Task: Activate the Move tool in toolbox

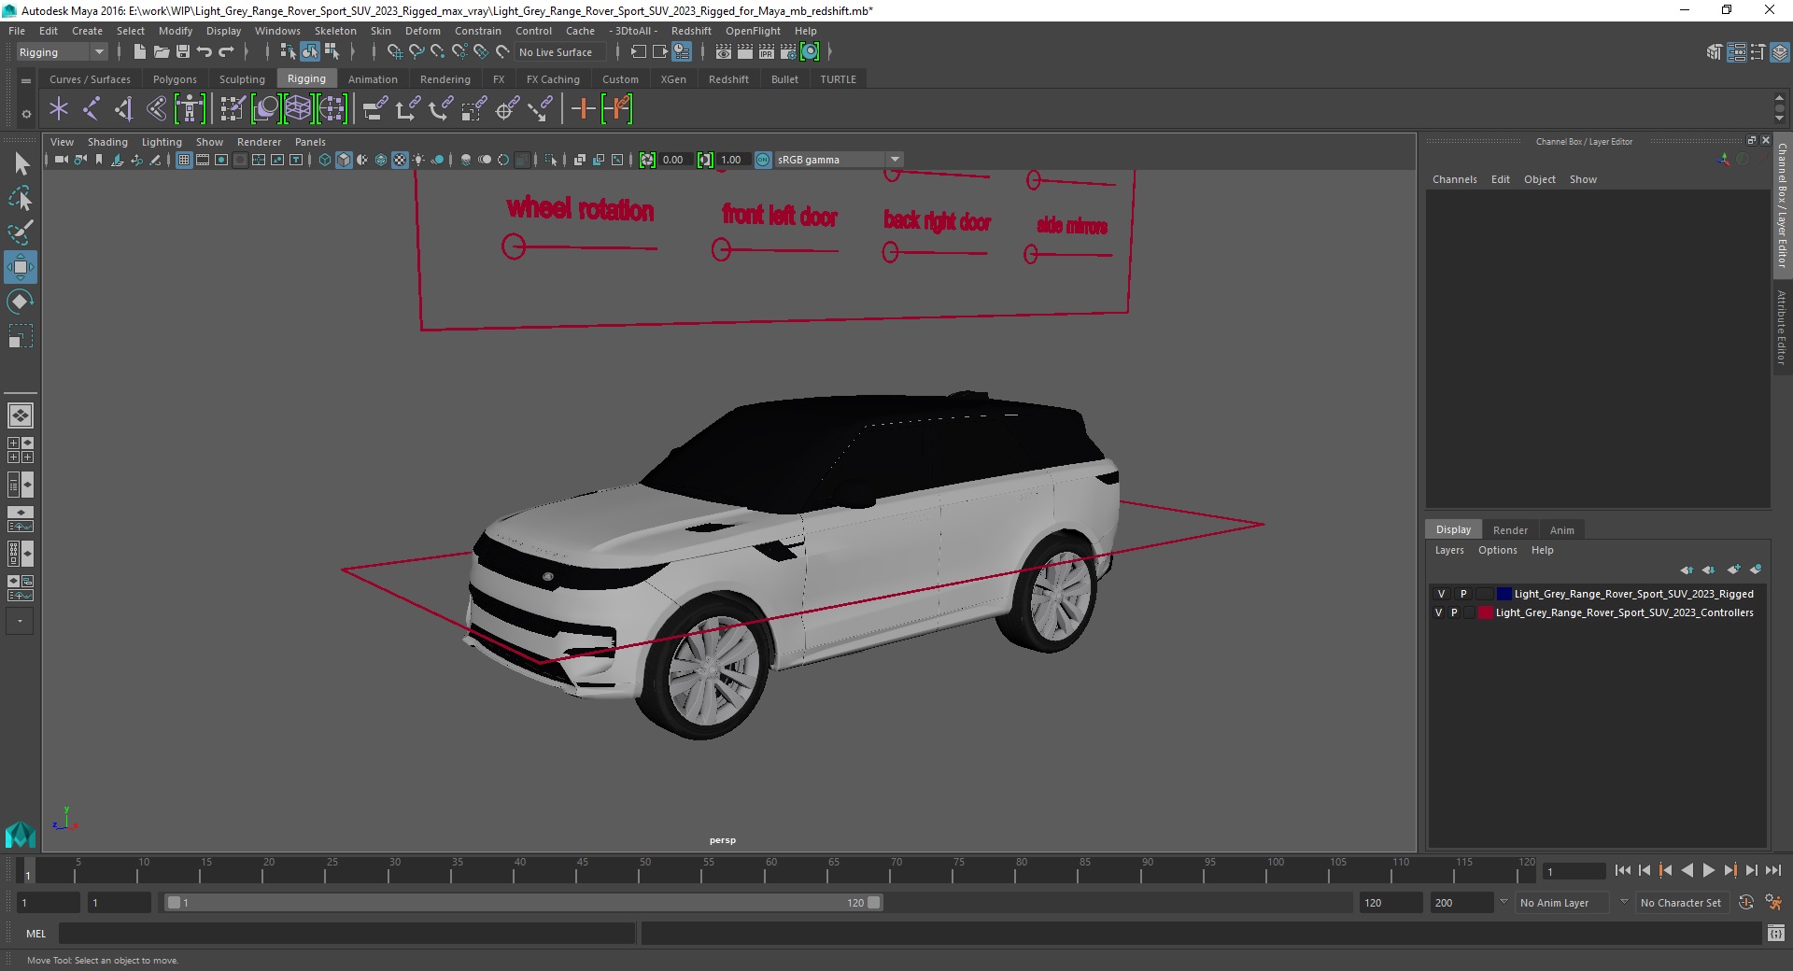Action: (x=21, y=267)
